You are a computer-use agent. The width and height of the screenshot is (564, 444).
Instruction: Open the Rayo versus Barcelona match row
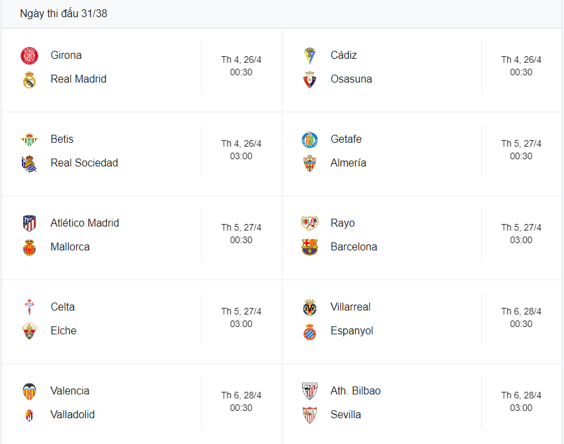(x=423, y=235)
